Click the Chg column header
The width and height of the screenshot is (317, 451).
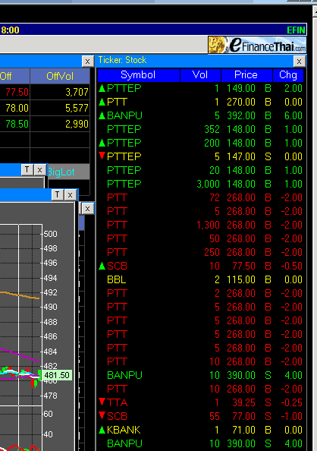point(288,75)
